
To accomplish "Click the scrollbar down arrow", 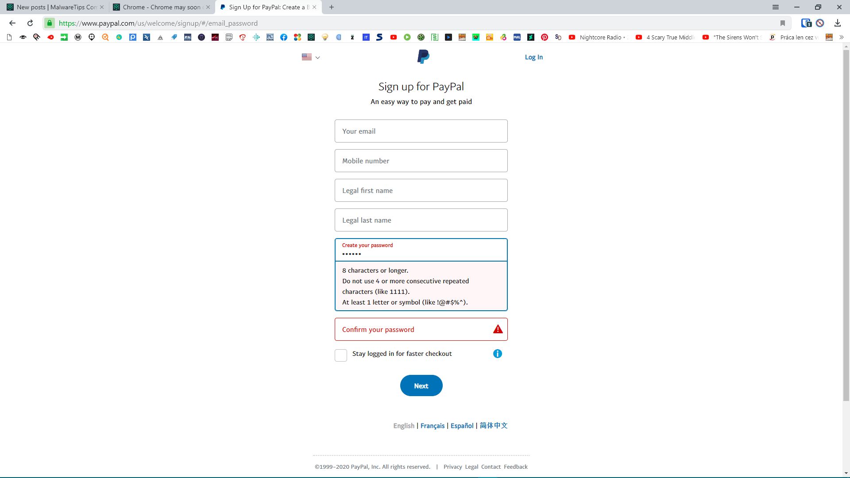I will [x=846, y=473].
